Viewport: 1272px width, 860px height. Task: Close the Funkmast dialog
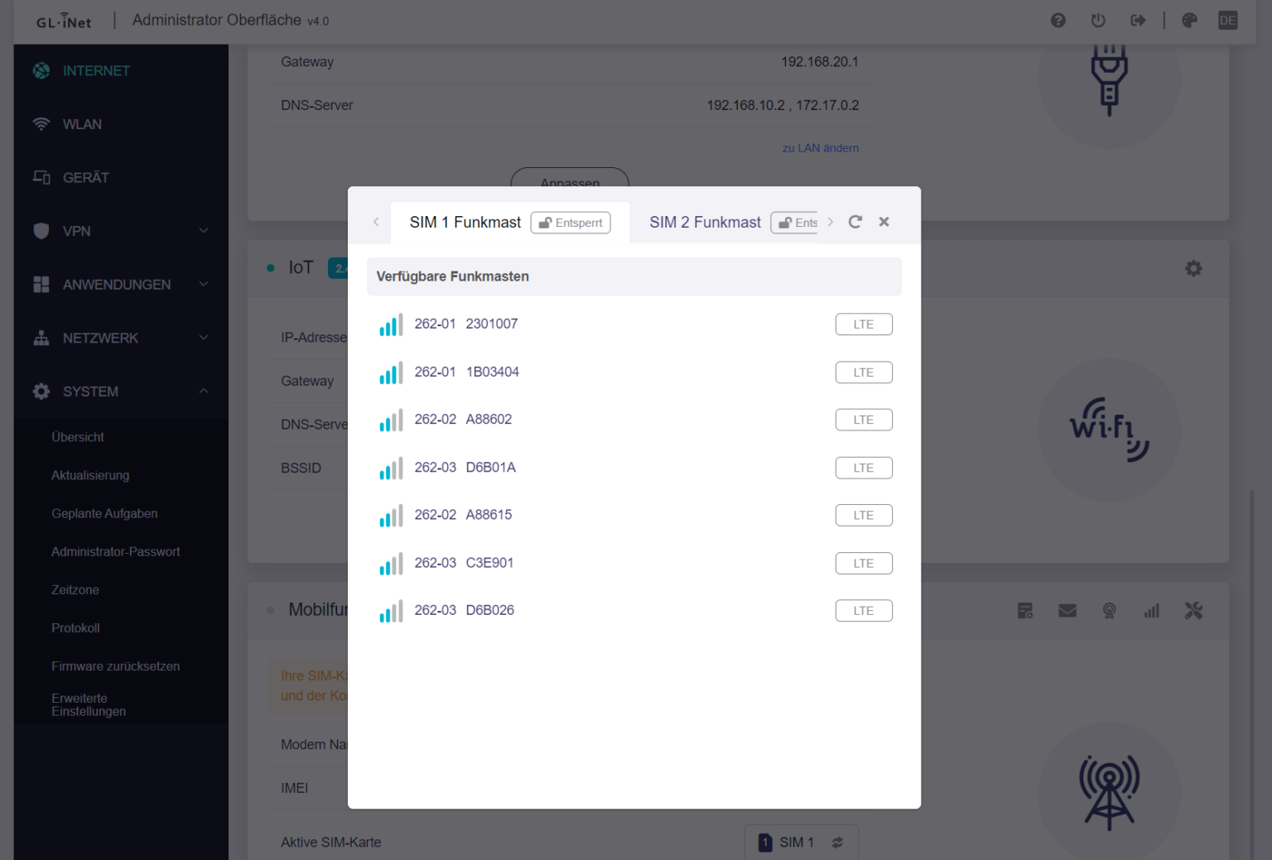(884, 222)
